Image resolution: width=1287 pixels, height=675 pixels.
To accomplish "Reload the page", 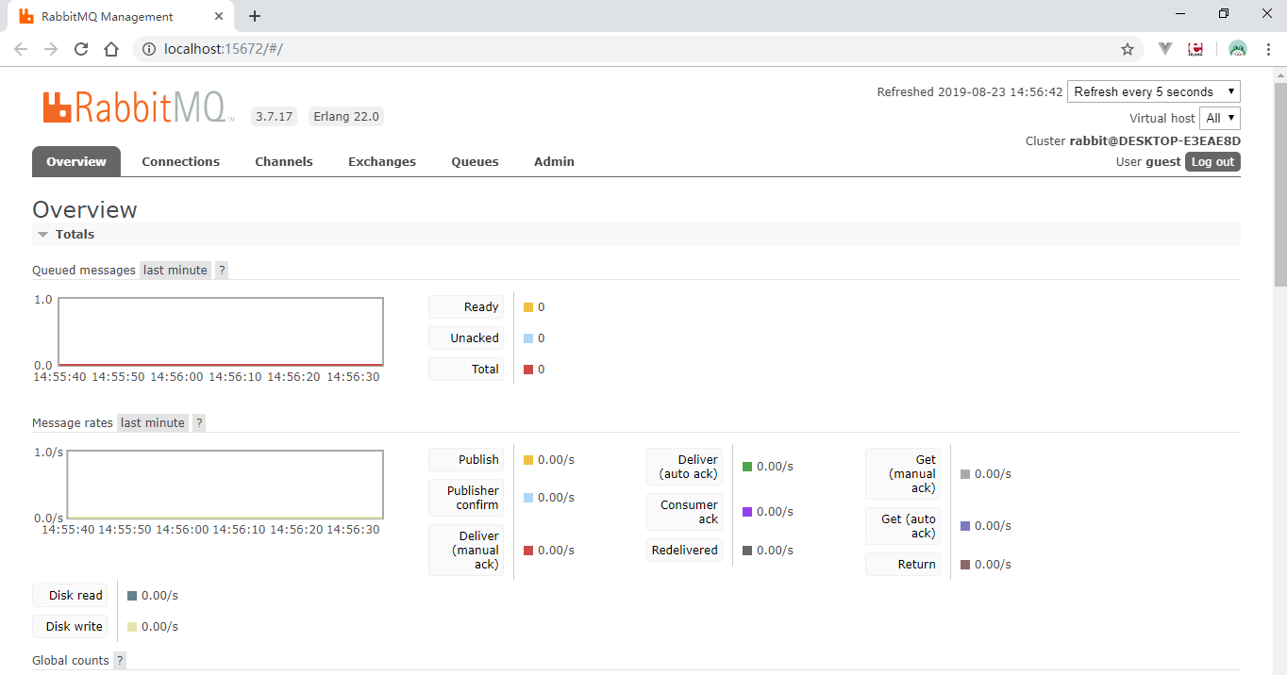I will (x=81, y=49).
